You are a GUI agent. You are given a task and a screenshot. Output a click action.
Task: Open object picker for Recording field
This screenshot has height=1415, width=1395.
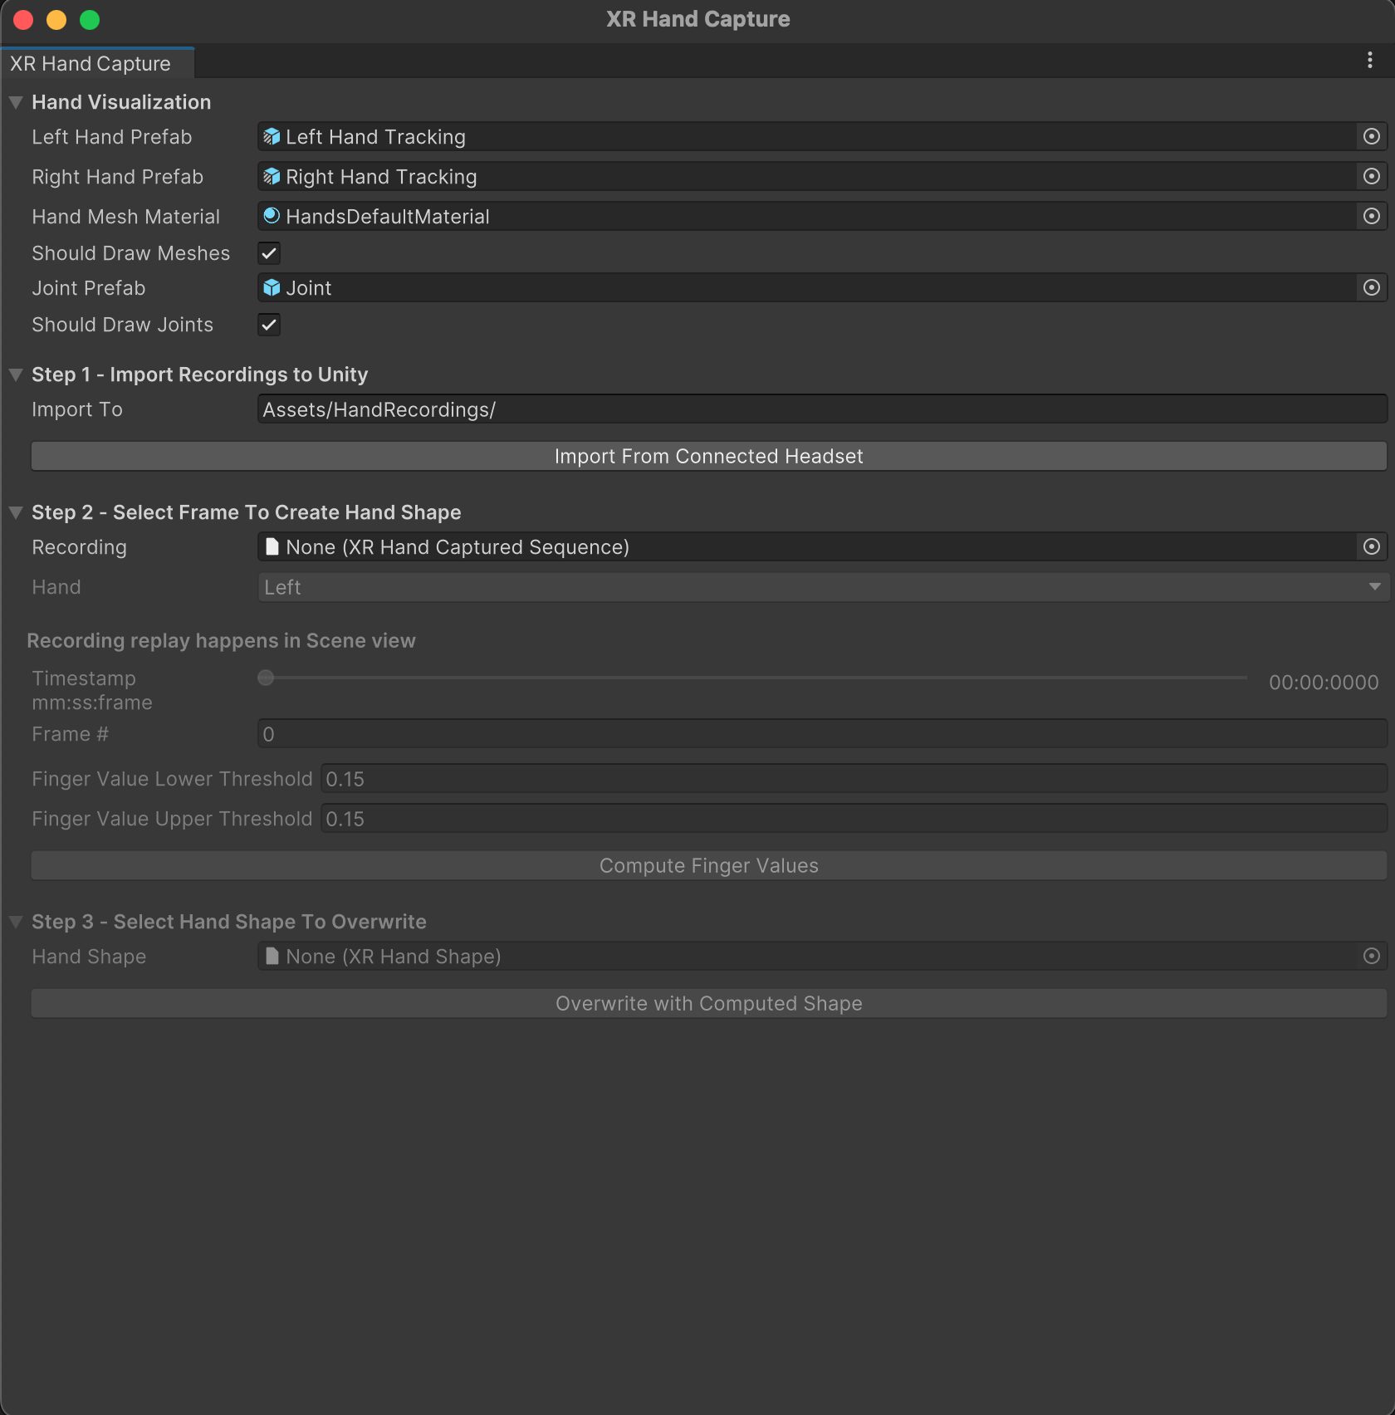point(1371,547)
